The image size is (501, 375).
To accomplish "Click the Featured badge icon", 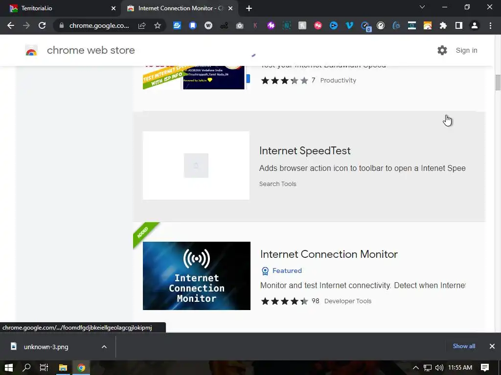I will 265,271.
